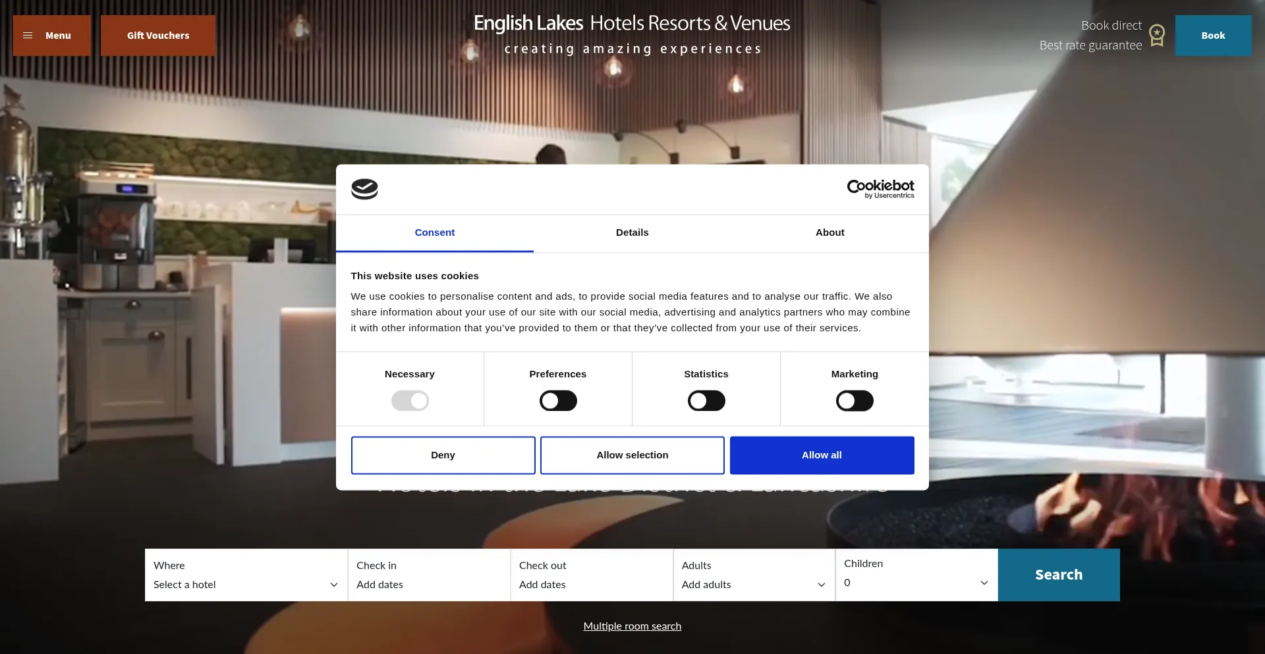Toggle the Preferences cookie switch

point(558,400)
